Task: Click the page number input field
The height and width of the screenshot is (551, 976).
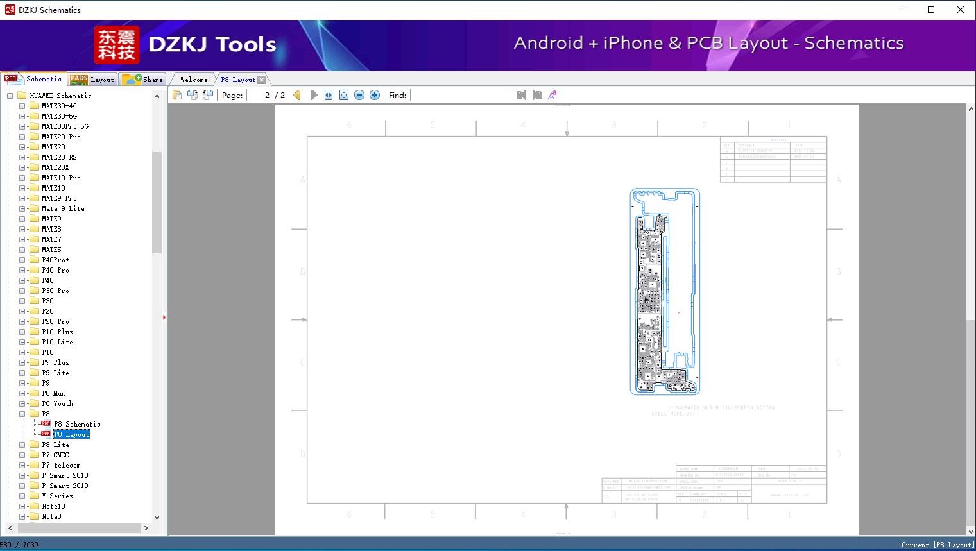Action: [259, 95]
